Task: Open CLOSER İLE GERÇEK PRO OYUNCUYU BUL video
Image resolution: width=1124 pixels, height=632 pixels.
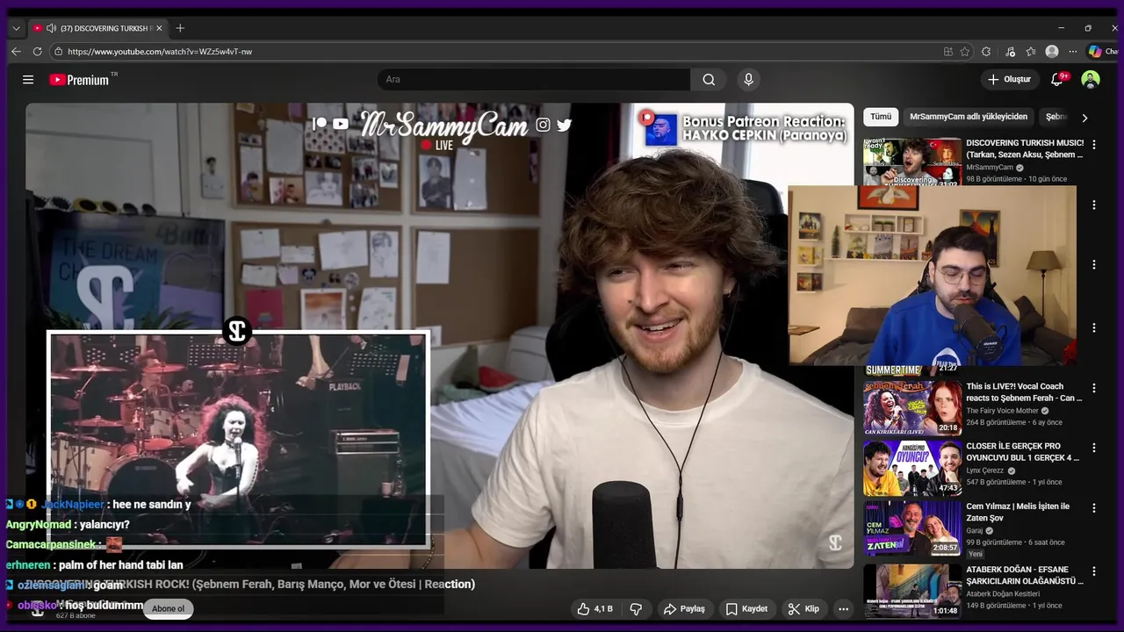Action: coord(1023,451)
